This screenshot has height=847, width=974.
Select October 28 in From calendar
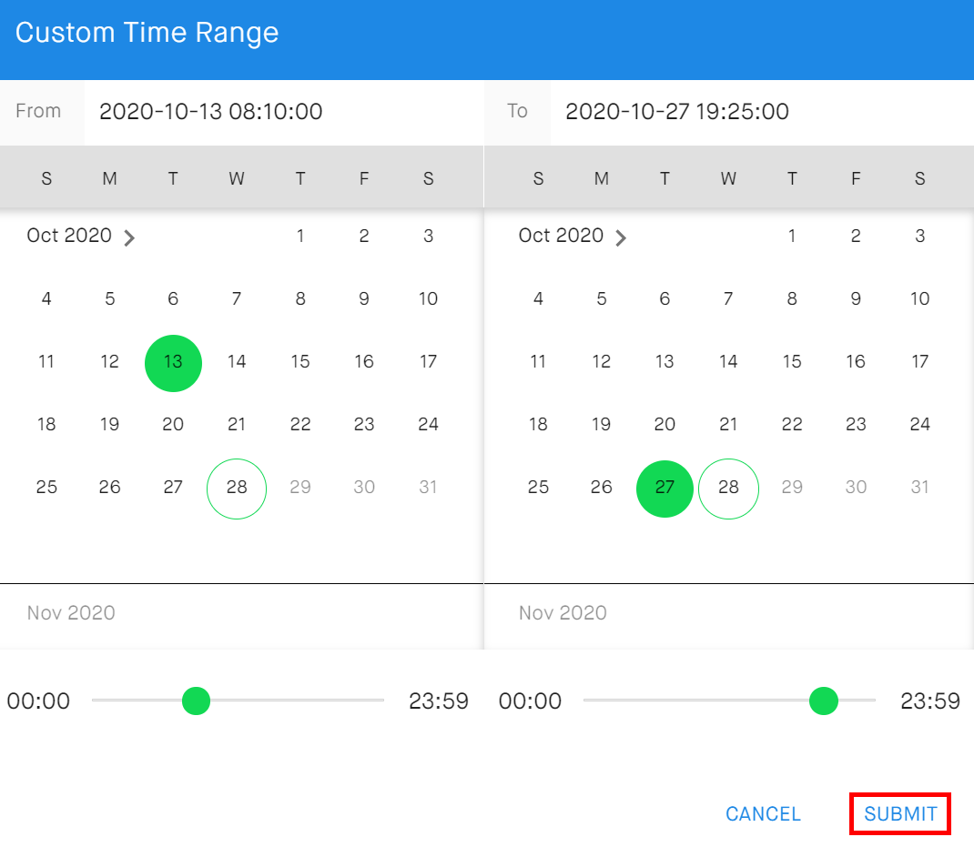(237, 489)
